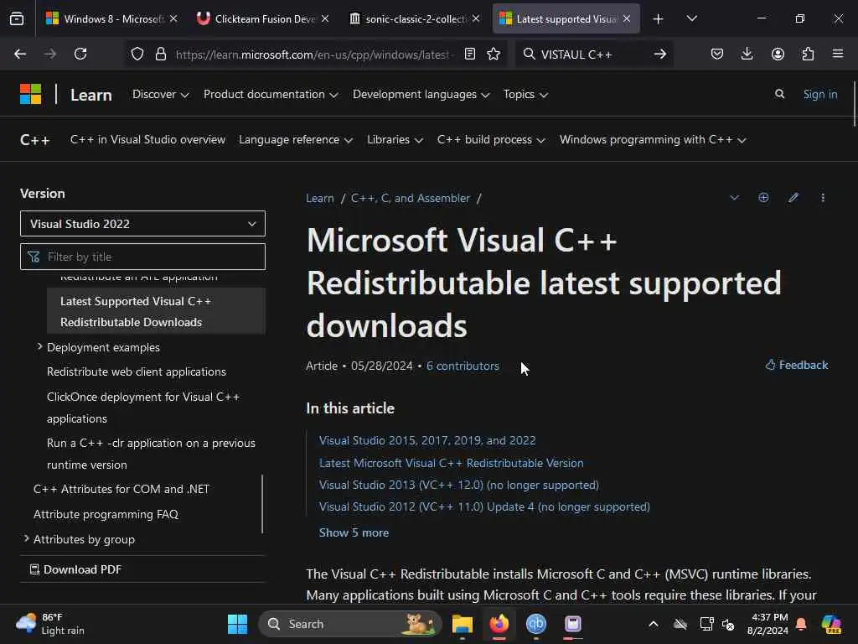The width and height of the screenshot is (858, 644).
Task: Open the Libraries dropdown
Action: pos(395,140)
